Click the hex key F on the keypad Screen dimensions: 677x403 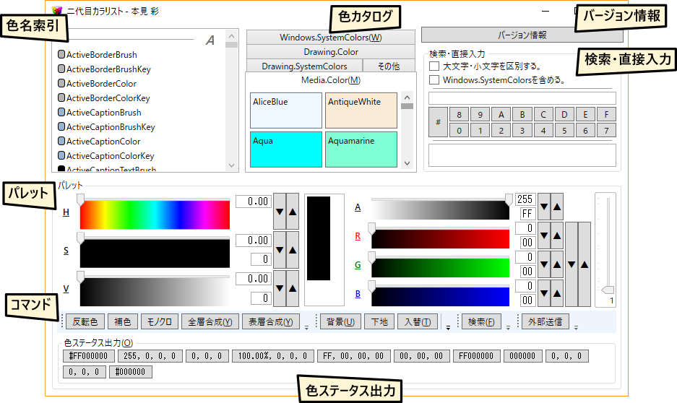pyautogui.click(x=606, y=114)
